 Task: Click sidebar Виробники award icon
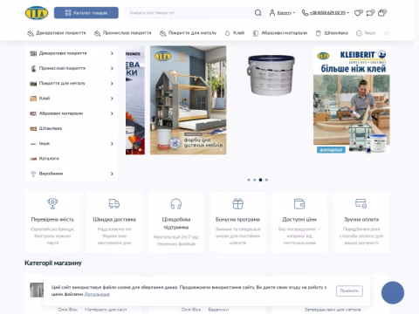click(33, 174)
